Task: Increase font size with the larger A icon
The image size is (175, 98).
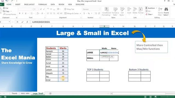Action: (x=41, y=9)
